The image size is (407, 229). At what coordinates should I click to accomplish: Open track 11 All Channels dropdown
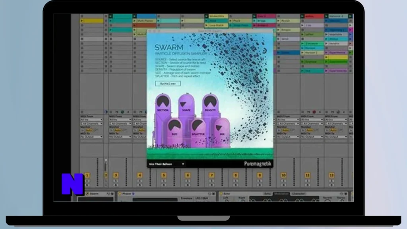pos(312,124)
